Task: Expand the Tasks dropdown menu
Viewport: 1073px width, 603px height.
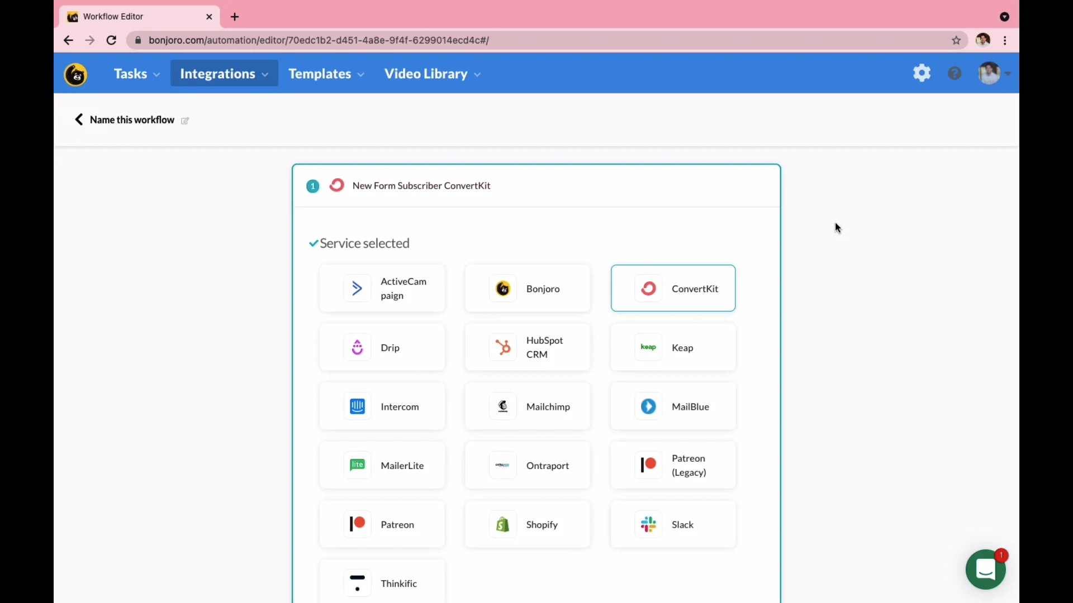Action: 136,74
